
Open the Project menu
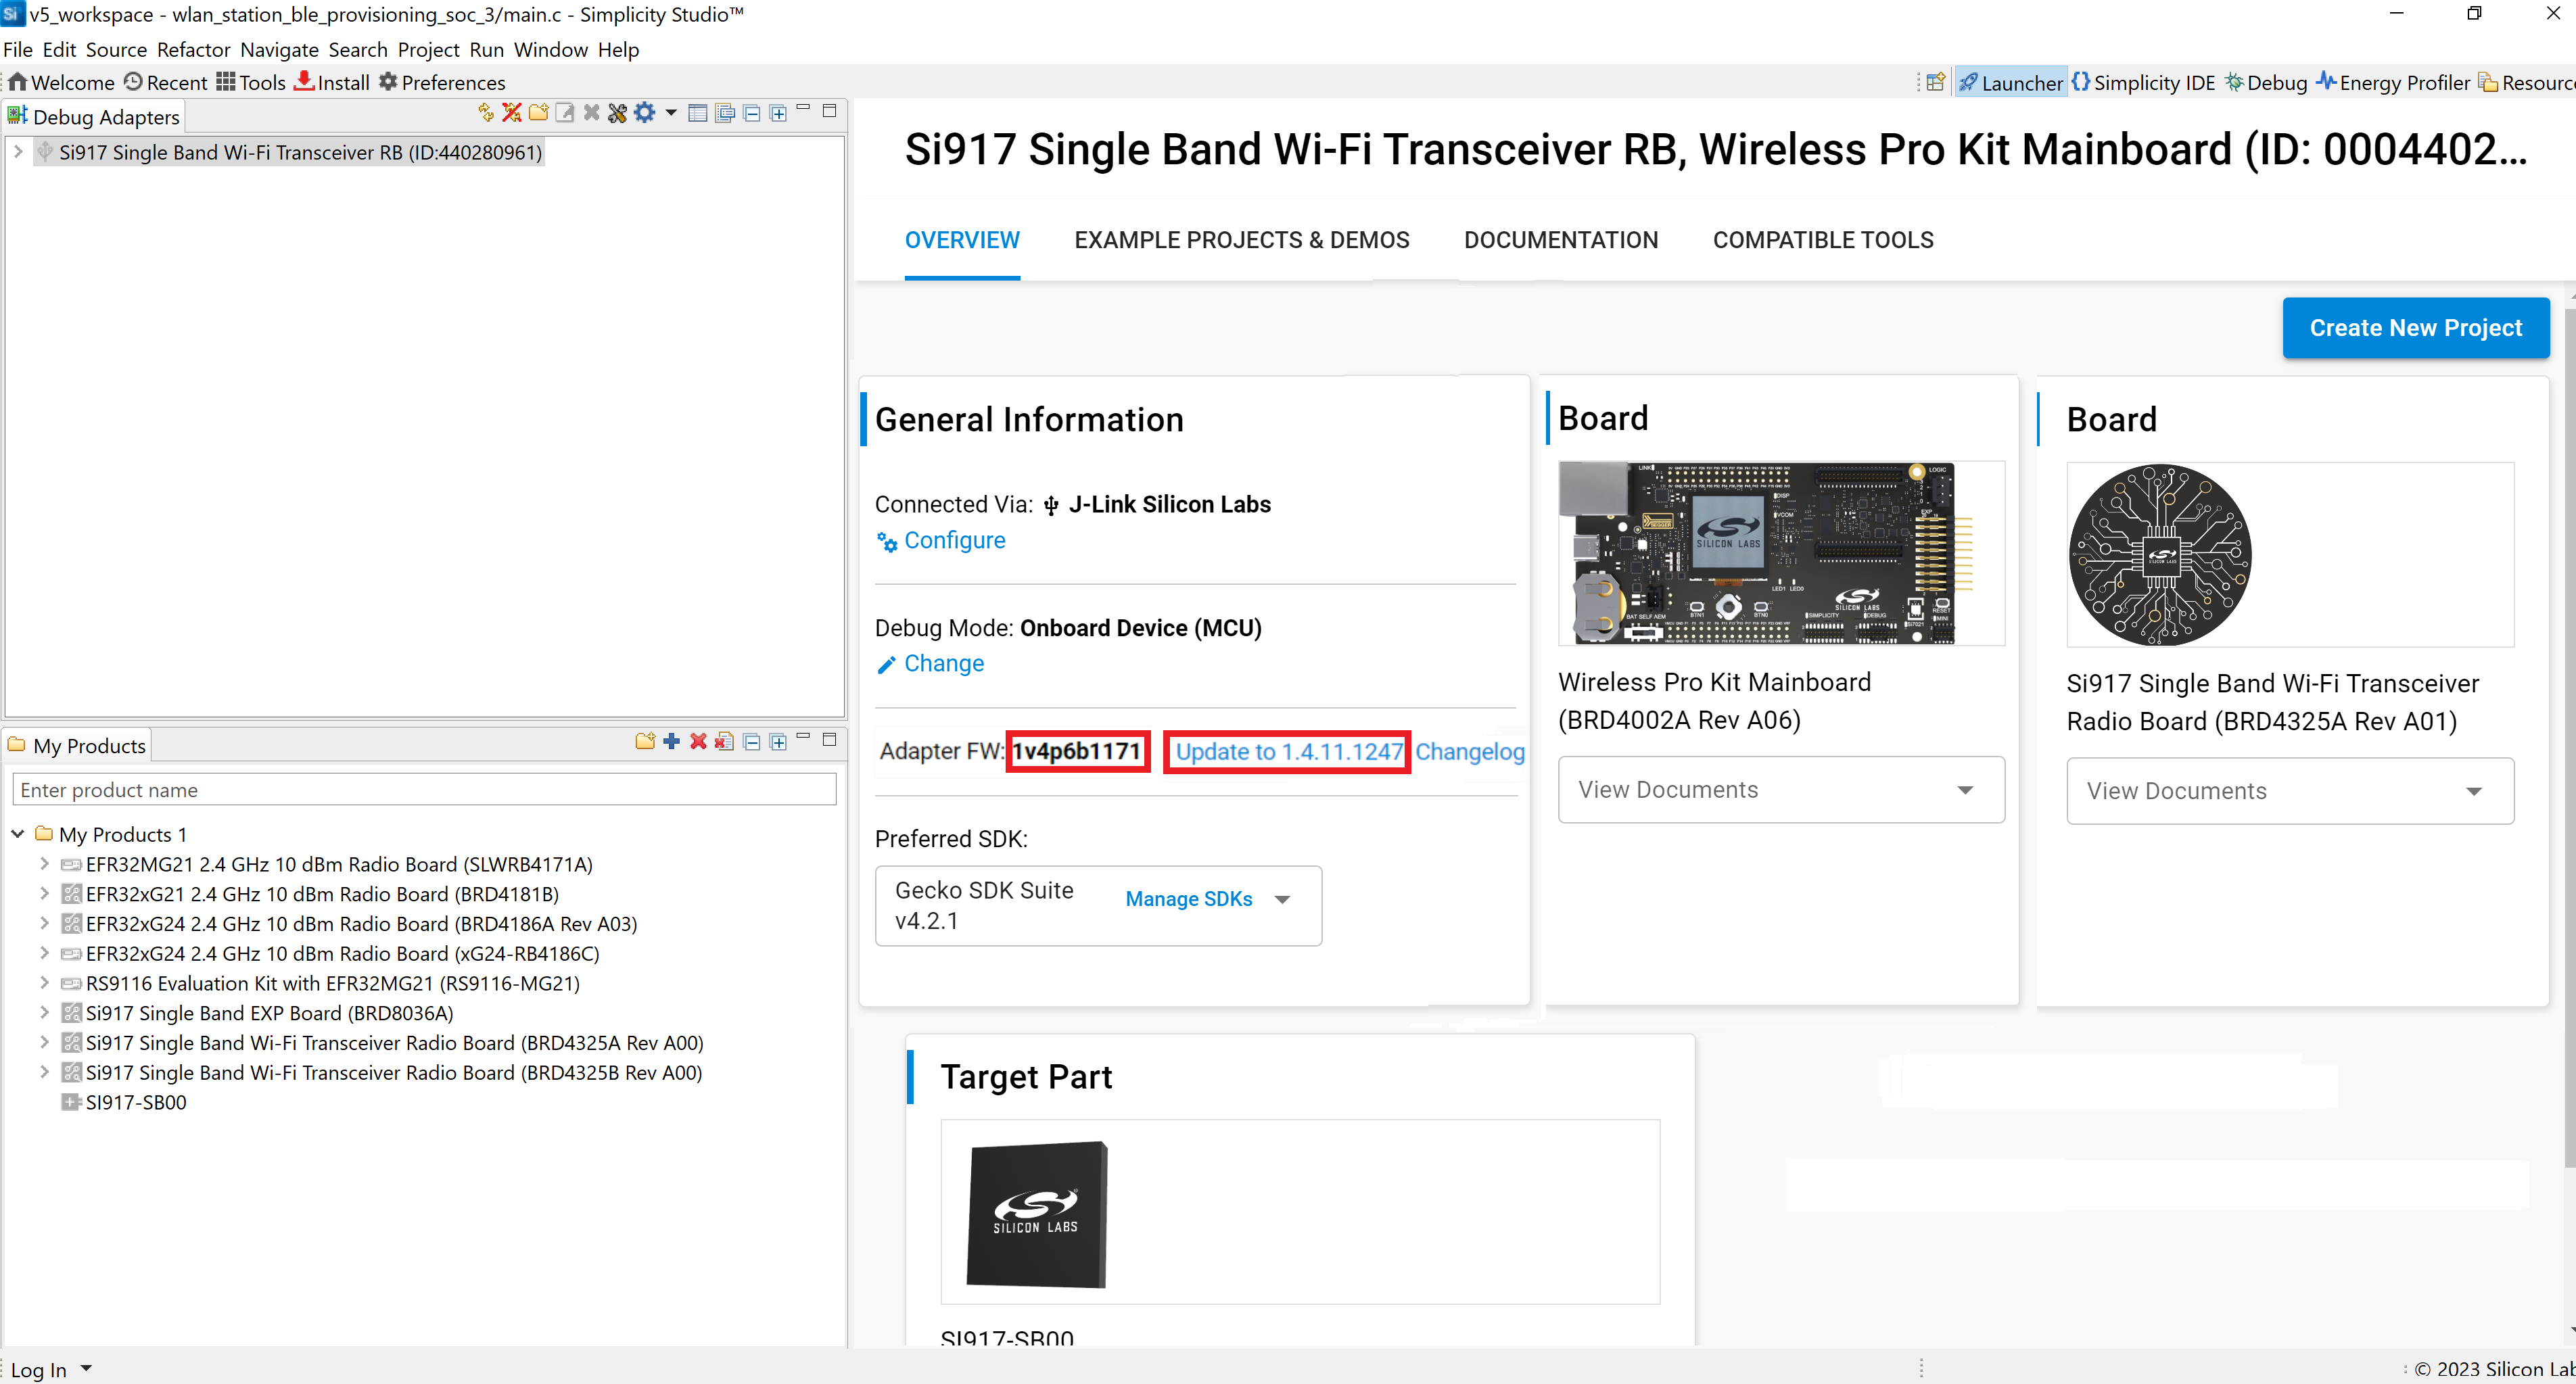pyautogui.click(x=428, y=49)
